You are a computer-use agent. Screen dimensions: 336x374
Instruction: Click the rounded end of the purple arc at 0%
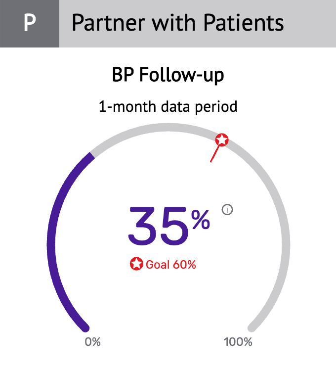click(85, 327)
